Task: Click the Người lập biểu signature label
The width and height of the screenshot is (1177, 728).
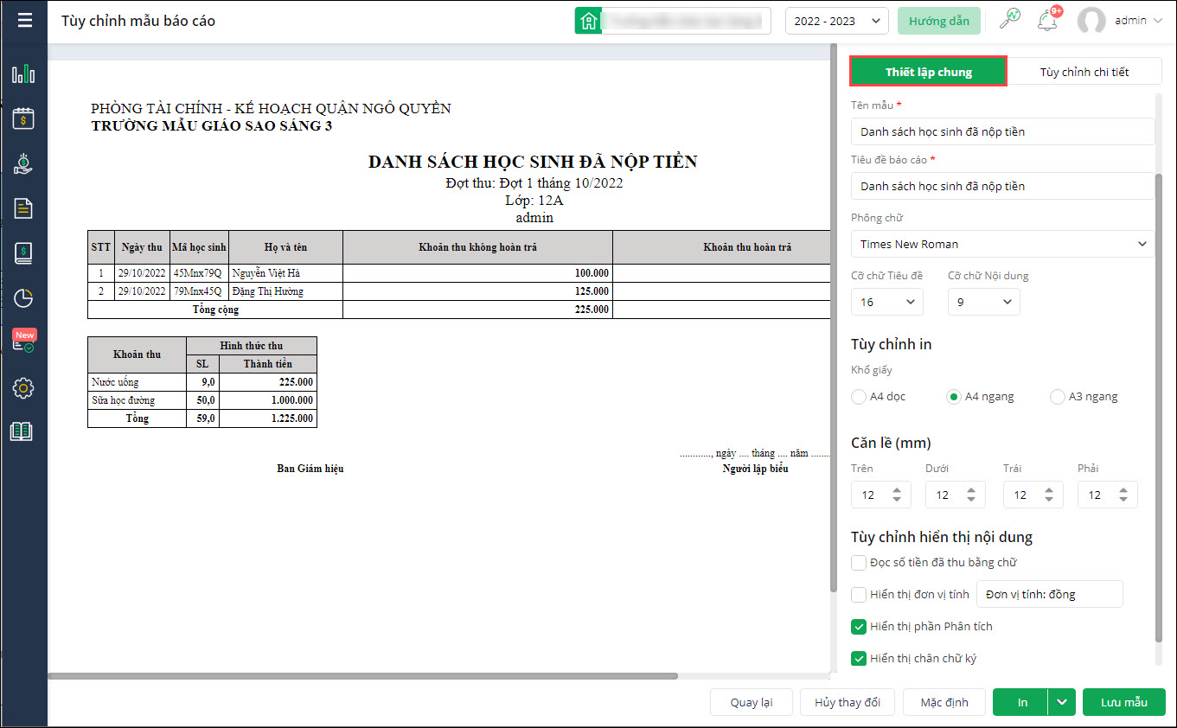Action: (755, 469)
